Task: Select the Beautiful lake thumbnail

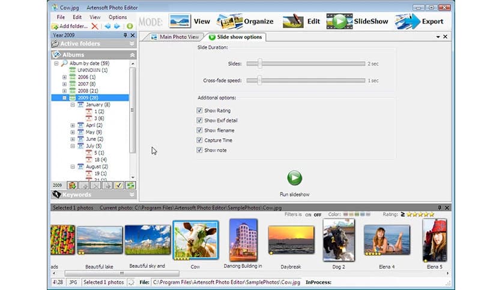Action: pos(100,240)
